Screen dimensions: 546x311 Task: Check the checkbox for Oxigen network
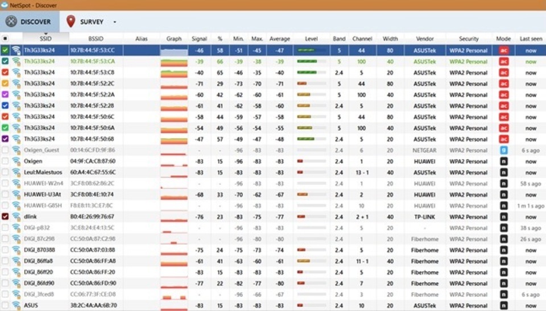click(x=5, y=161)
